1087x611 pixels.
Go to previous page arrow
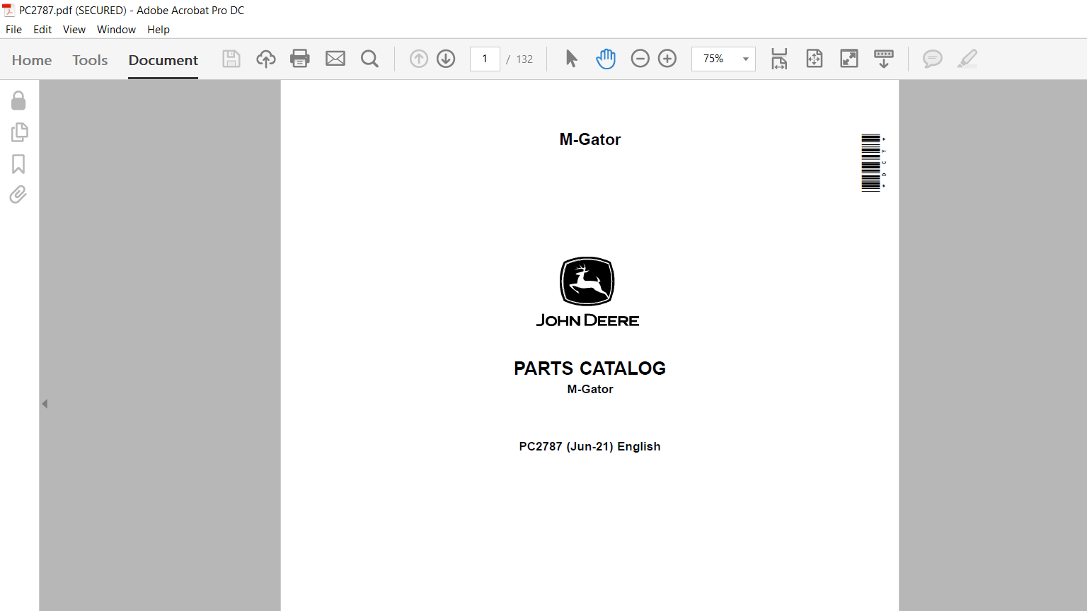tap(419, 59)
